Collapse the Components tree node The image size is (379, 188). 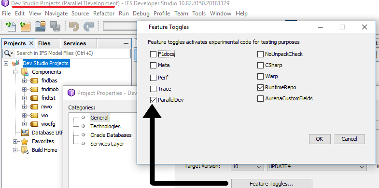(x=15, y=72)
